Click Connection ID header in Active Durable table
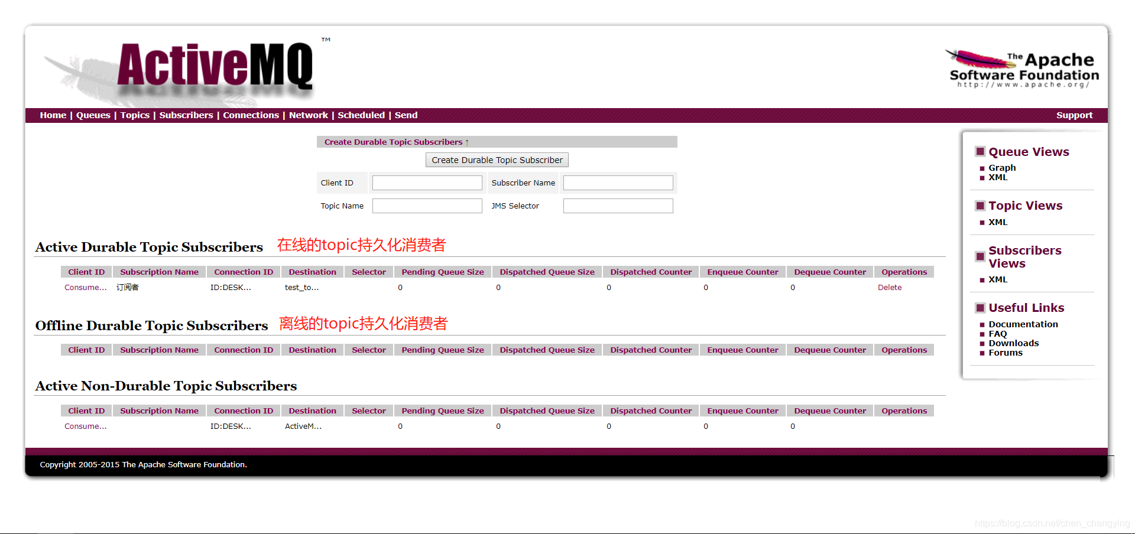 point(244,272)
